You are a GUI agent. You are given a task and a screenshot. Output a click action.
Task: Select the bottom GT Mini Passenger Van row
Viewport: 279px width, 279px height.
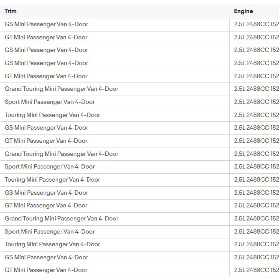(139, 270)
